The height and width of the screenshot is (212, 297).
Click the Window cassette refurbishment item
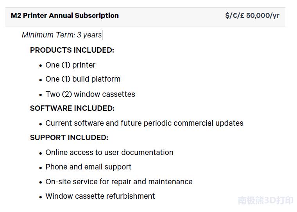[x=100, y=196]
